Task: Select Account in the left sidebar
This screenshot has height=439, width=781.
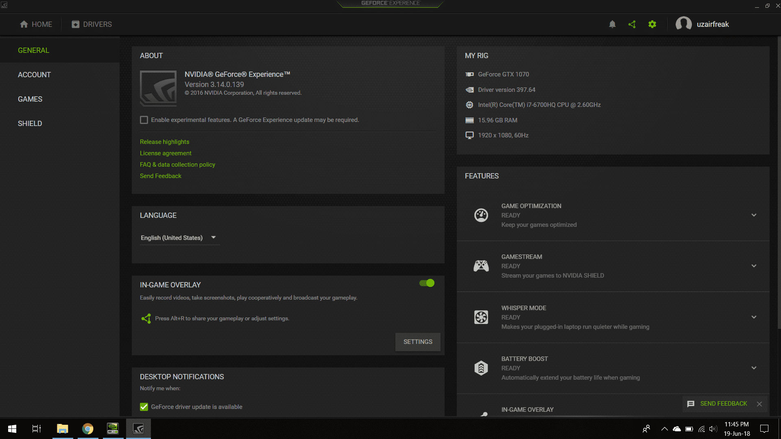Action: (x=34, y=75)
